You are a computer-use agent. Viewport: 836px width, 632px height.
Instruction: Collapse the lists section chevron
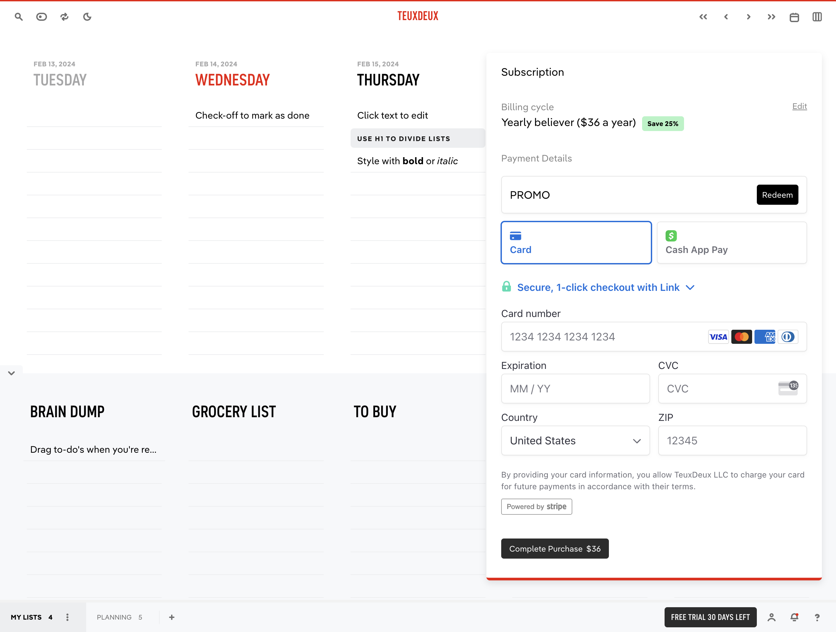(11, 373)
